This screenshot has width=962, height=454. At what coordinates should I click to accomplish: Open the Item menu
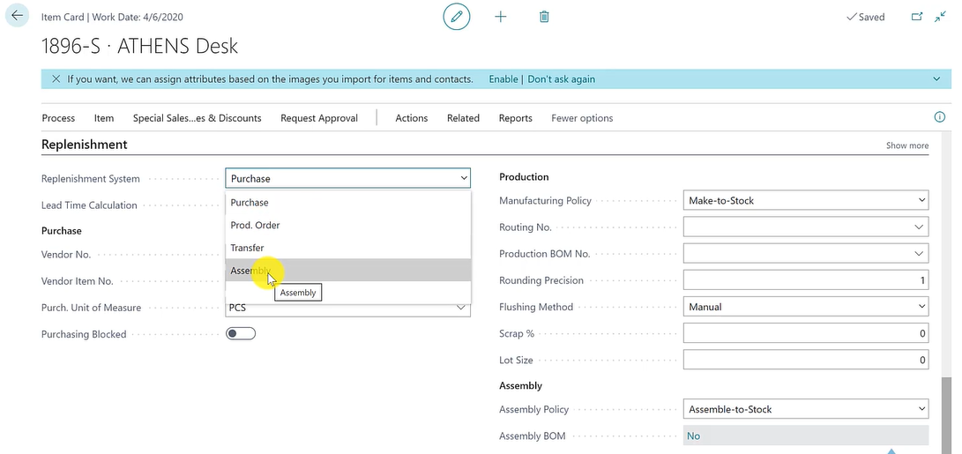(x=104, y=118)
